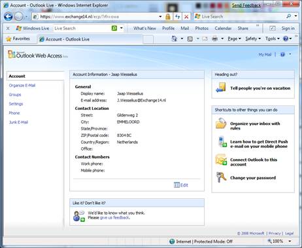Click the checkmark icon left of Sign in
Screen dimensions: 302x248
coord(273,28)
